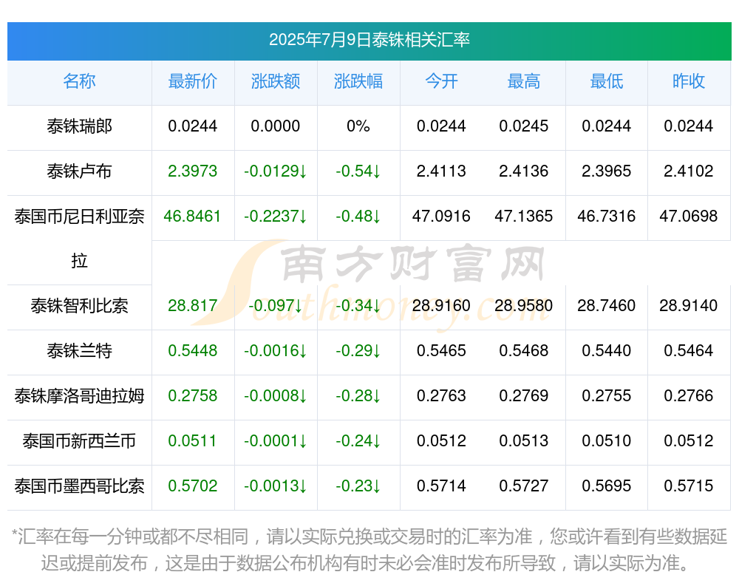Click the 泰国币尼日利亚奈拉 row name
Viewport: 739px width, 586px height.
click(79, 239)
